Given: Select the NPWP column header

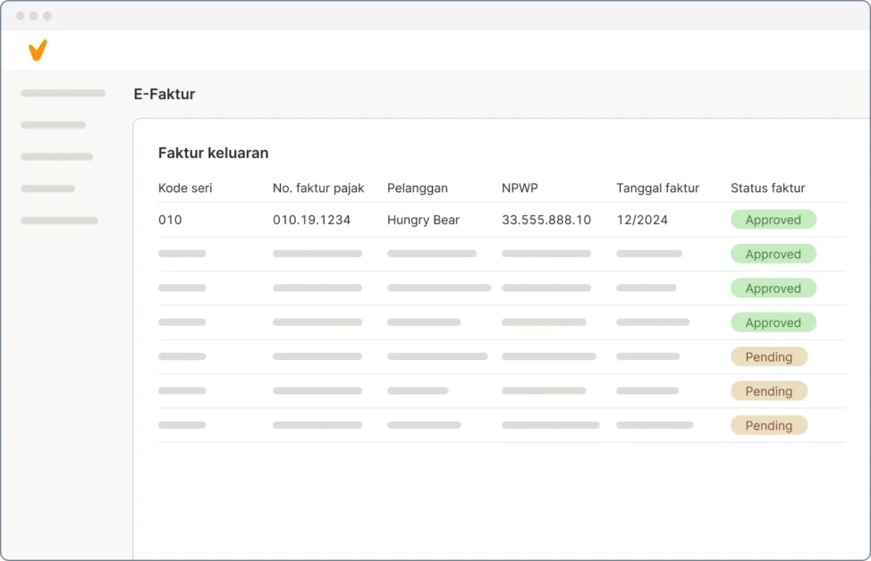Looking at the screenshot, I should click(x=520, y=188).
